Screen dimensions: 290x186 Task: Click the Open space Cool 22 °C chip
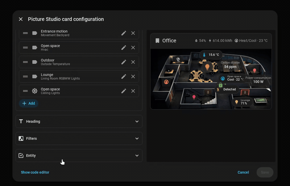click(232, 78)
